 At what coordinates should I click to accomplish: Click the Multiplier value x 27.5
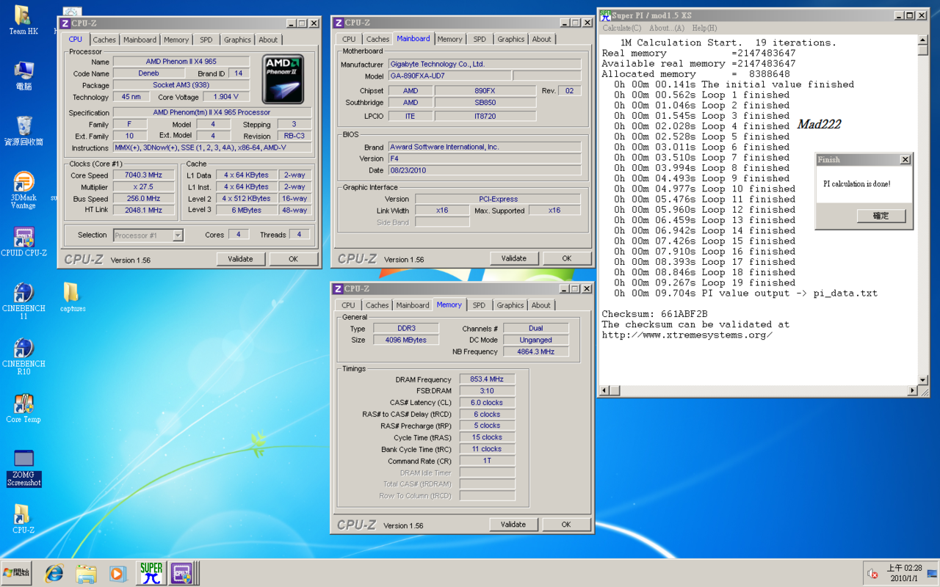tap(144, 187)
